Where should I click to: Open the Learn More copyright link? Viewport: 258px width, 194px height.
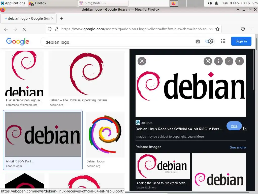coord(196,137)
